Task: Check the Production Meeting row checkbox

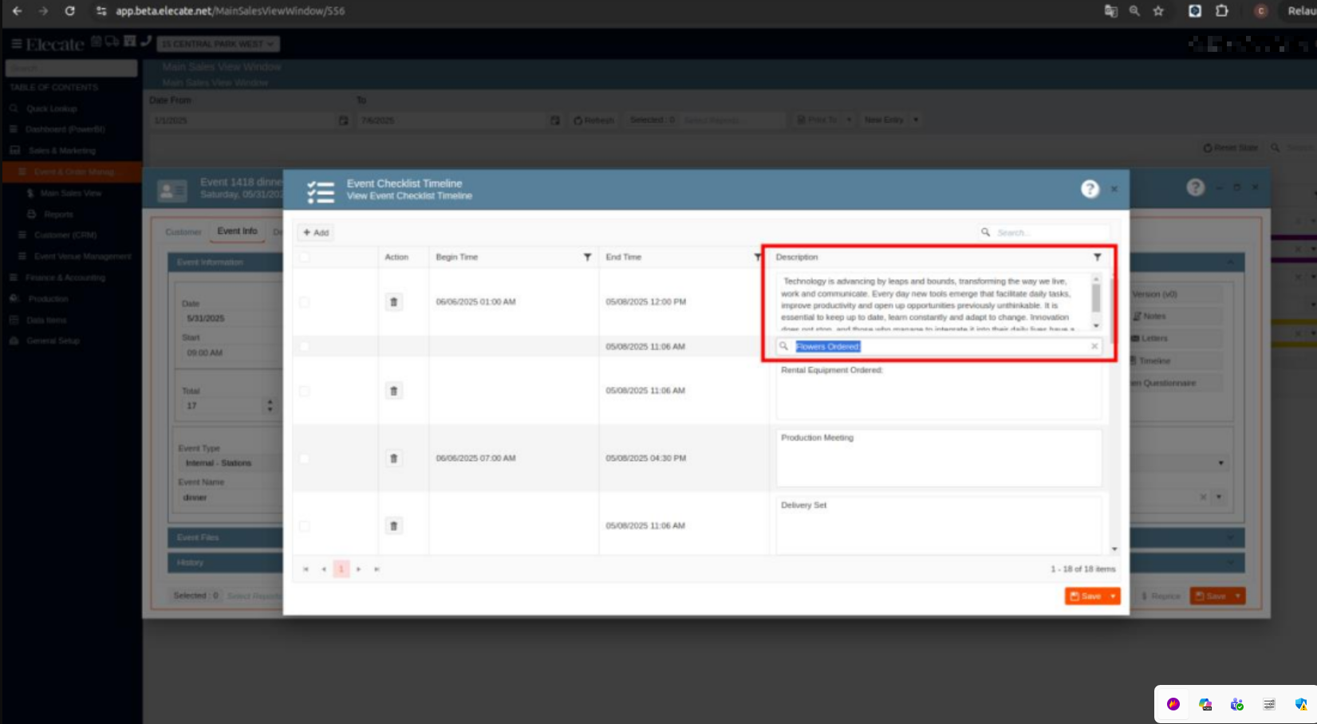Action: (304, 458)
